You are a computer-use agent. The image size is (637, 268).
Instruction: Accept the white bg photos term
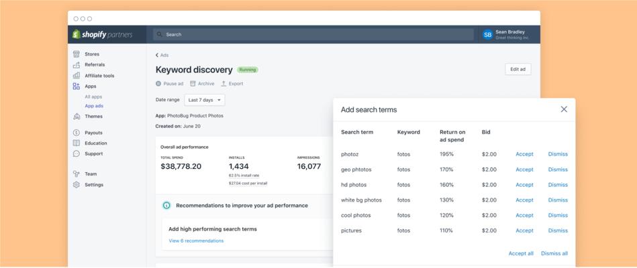[524, 200]
